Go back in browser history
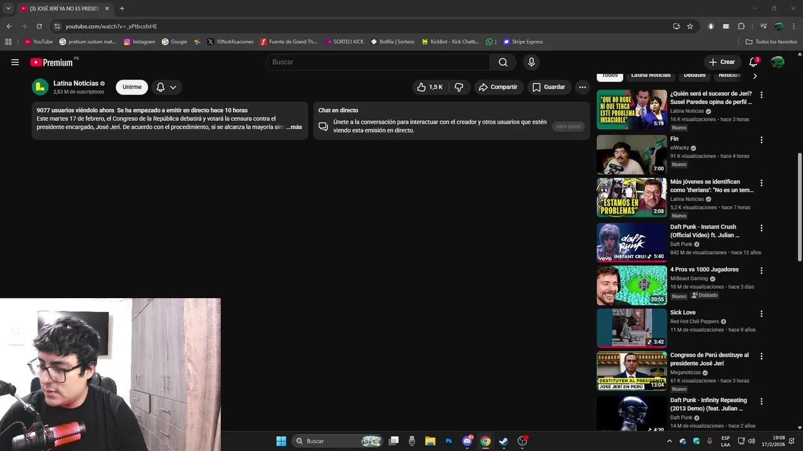This screenshot has height=451, width=803. (9, 26)
